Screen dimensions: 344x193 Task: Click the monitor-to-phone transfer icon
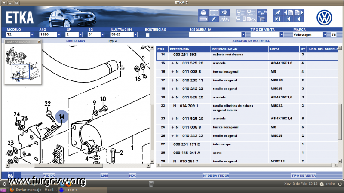point(241,19)
